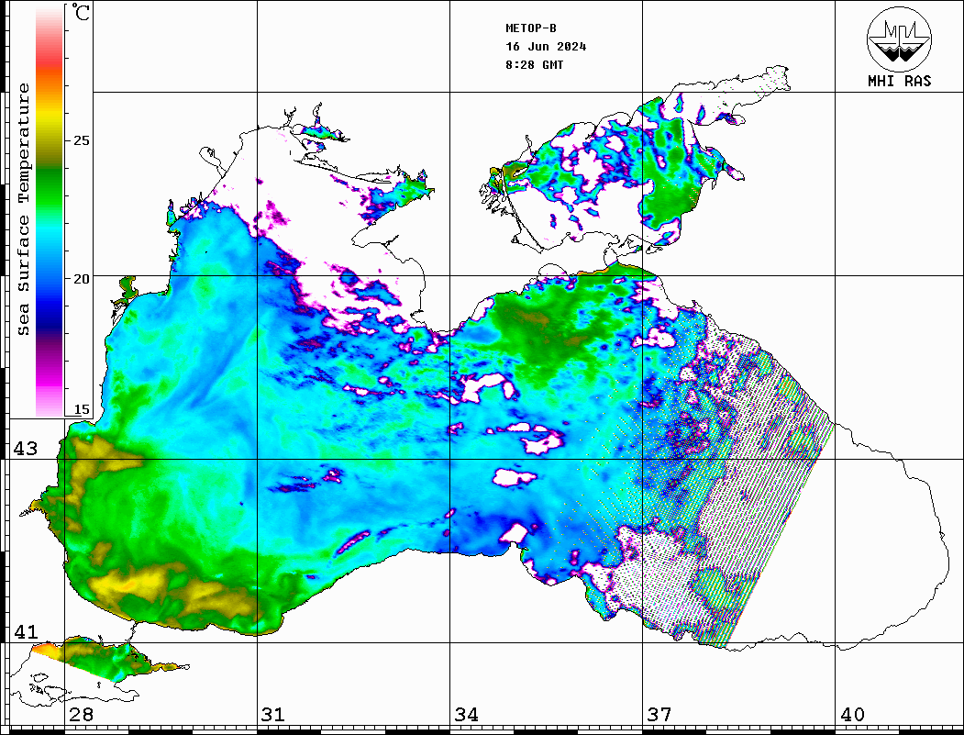The height and width of the screenshot is (735, 964).
Task: Click the longitude label 28
Action: [x=81, y=715]
